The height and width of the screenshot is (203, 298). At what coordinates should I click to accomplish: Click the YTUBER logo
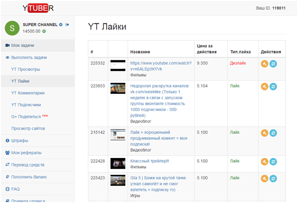pyautogui.click(x=38, y=8)
